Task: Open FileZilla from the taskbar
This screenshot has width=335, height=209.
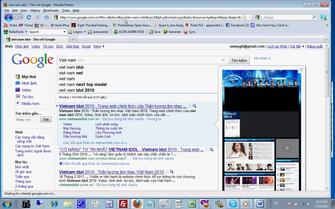Action: point(123,204)
